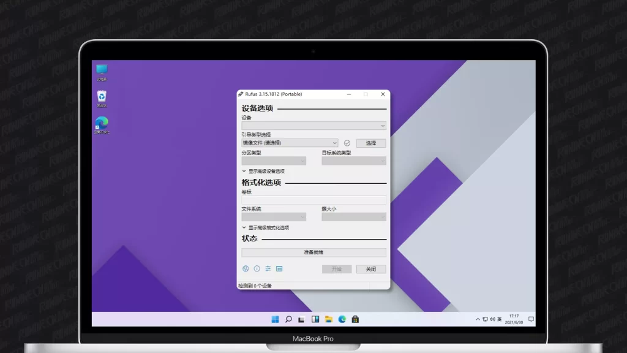
Task: Expand 显示高级格式化选项 section
Action: coord(265,228)
